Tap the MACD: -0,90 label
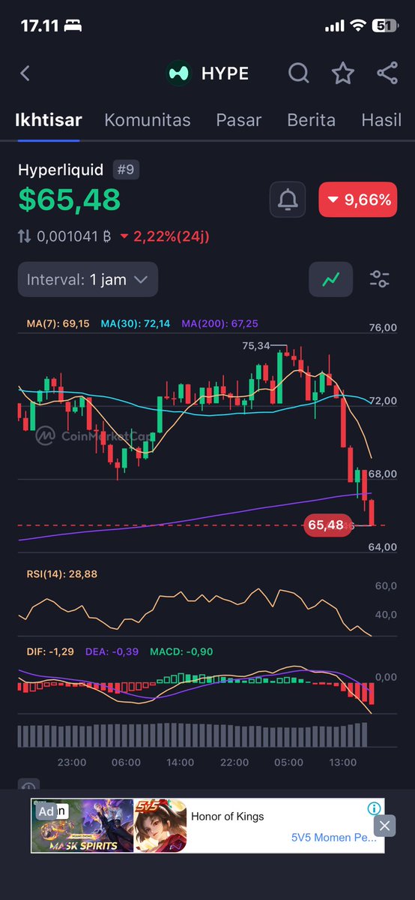Viewport: 415px width, 900px height. click(181, 652)
